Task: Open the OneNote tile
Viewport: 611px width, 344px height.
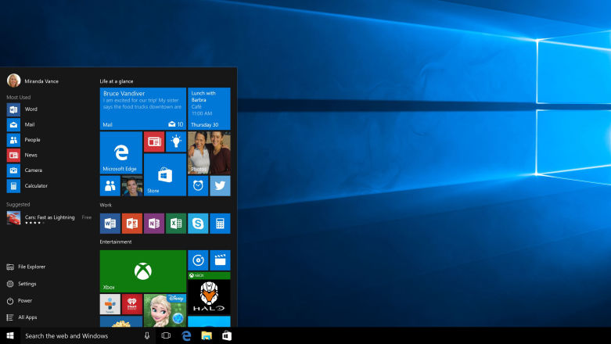Action: [154, 224]
